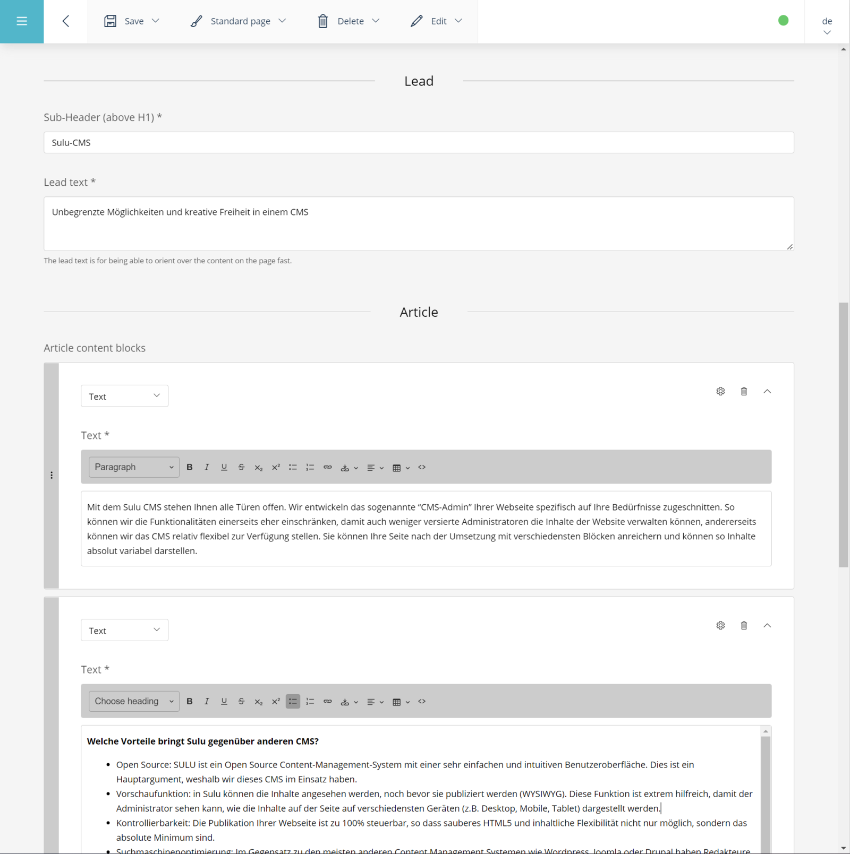This screenshot has width=850, height=854.
Task: Open source code view in second editor
Action: (422, 701)
